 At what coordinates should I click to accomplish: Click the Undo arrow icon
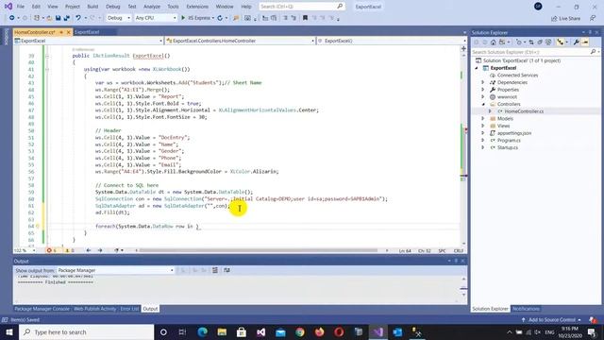(78, 18)
